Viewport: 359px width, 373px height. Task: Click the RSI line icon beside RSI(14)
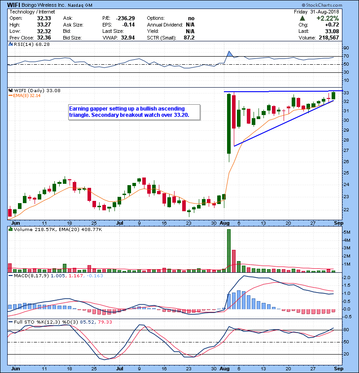coord(10,44)
